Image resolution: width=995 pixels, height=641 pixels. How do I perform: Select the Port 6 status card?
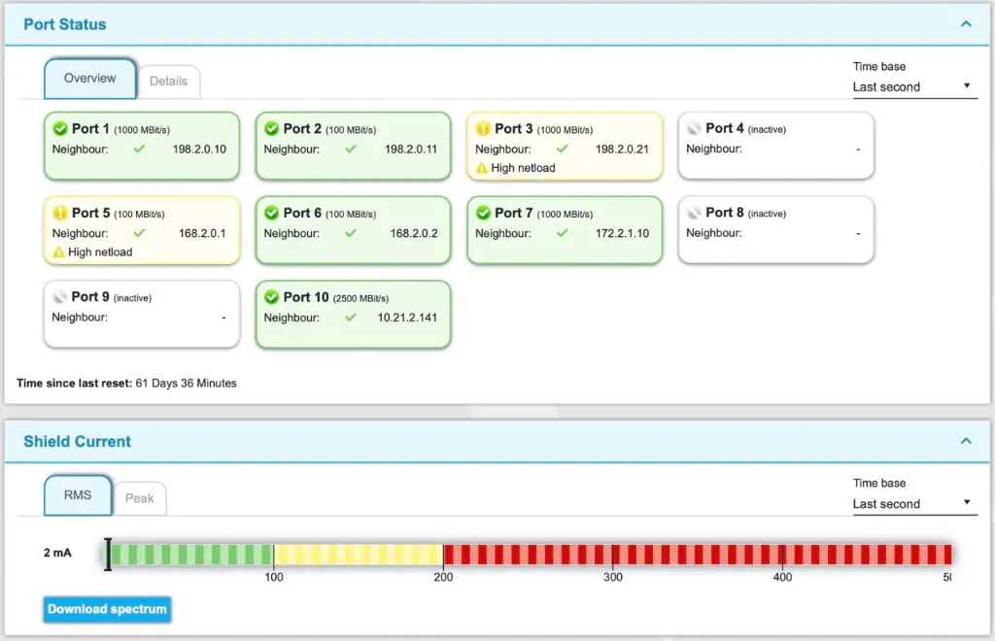[353, 230]
